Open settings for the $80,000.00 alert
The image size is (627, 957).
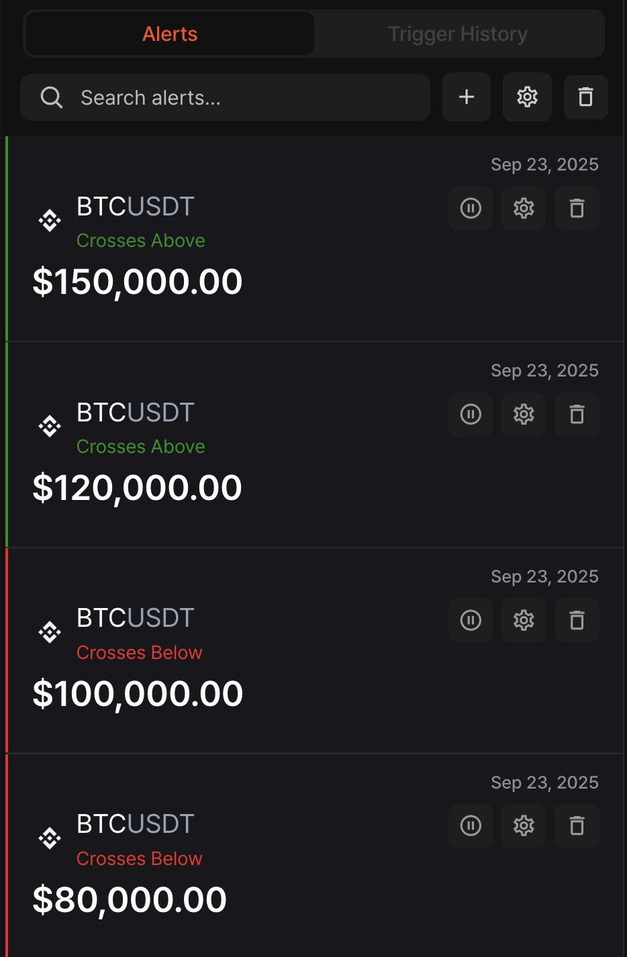click(x=524, y=825)
